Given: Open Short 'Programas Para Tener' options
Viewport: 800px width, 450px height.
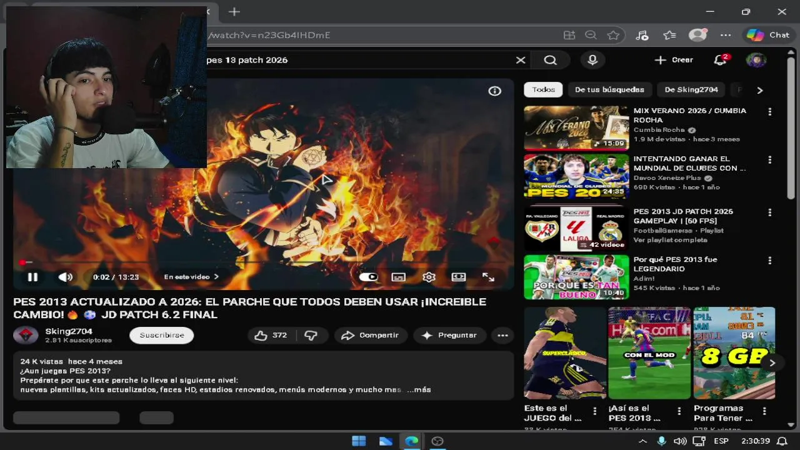Looking at the screenshot, I should coord(764,411).
